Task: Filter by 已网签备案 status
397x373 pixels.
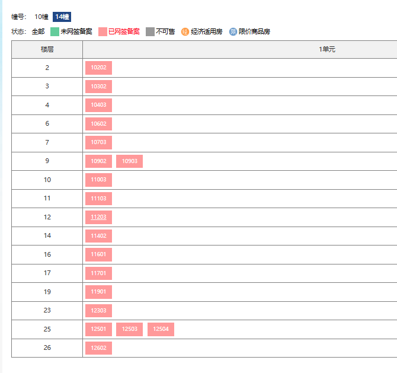Action: [x=124, y=31]
